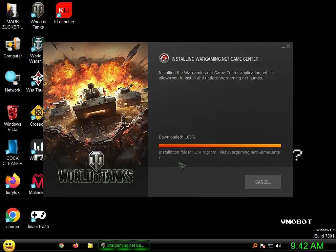Open the file explorer taskbar icon

click(90, 245)
